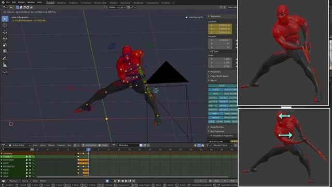Unlink the action with the X icon
The height and width of the screenshot is (187, 332).
coord(148,145)
